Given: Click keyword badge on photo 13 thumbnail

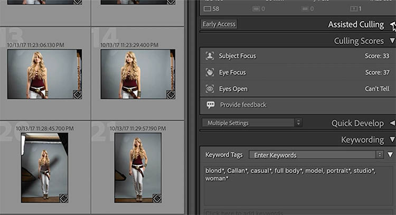Looking at the screenshot, I should point(77,95).
